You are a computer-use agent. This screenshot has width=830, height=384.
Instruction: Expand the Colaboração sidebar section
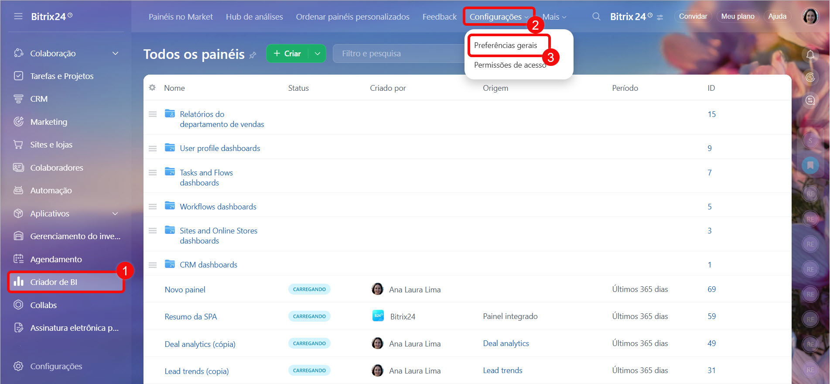click(x=115, y=53)
